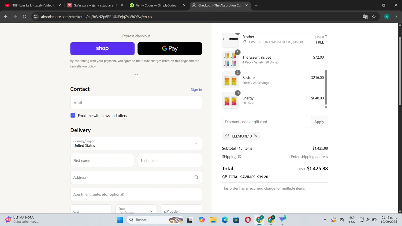Click the page vertical scrollbar
Image resolution: width=402 pixels, height=226 pixels.
click(x=400, y=71)
